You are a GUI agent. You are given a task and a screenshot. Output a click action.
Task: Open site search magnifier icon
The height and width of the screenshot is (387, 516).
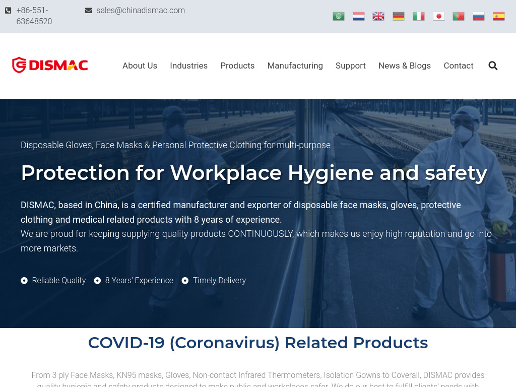pyautogui.click(x=493, y=66)
